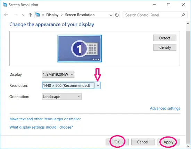The image size is (191, 149).
Task: Click the Screen Resolution breadcrumb item
Action: (80, 15)
